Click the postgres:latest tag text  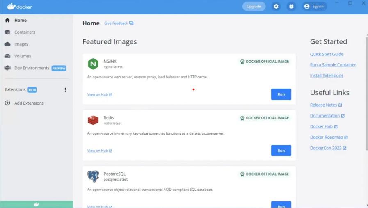click(115, 179)
